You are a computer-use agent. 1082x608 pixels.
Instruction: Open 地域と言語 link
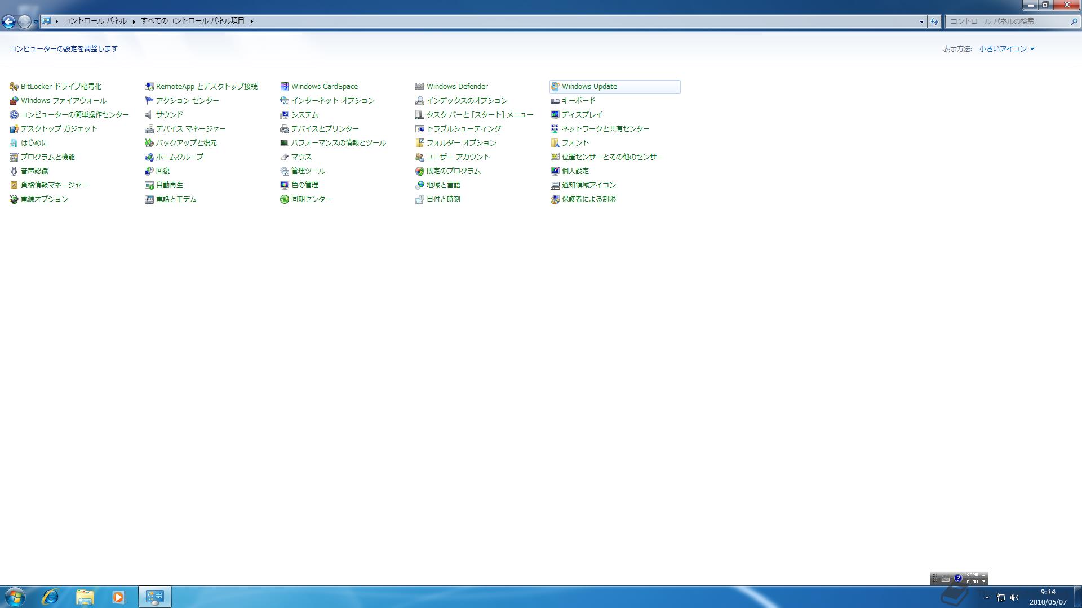pos(444,185)
